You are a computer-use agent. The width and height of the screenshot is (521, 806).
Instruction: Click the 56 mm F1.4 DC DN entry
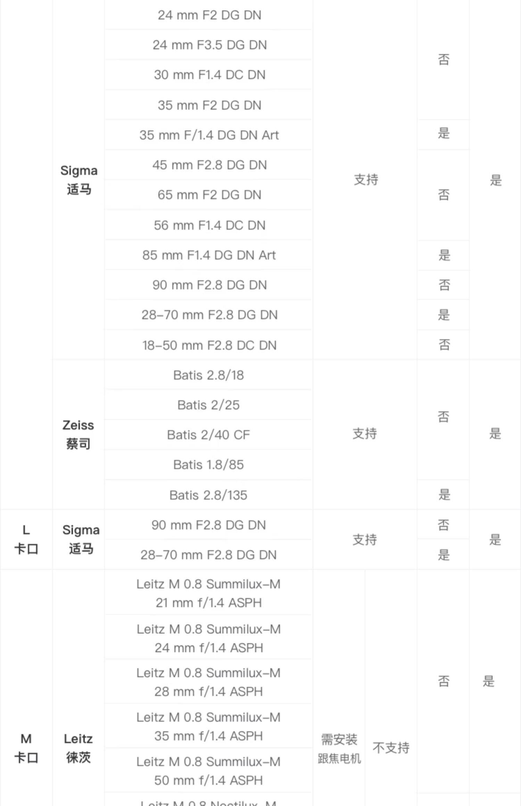tap(209, 225)
